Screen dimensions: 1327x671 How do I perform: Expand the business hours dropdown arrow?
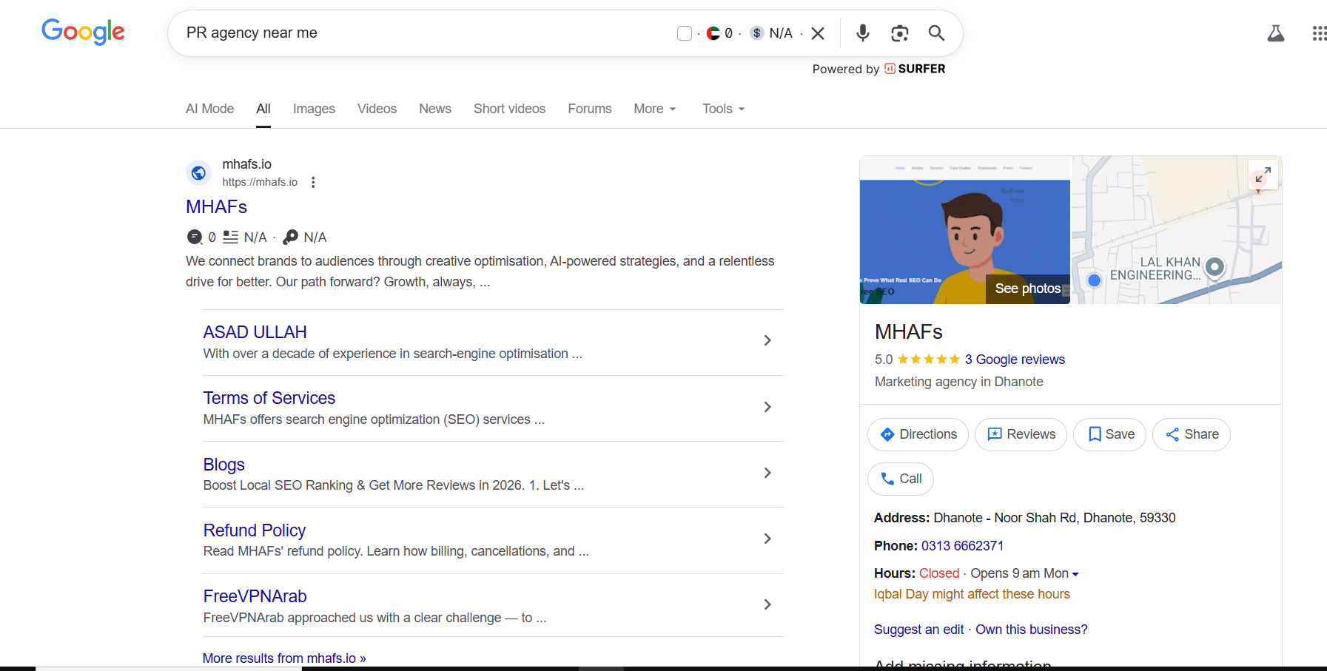1075,574
